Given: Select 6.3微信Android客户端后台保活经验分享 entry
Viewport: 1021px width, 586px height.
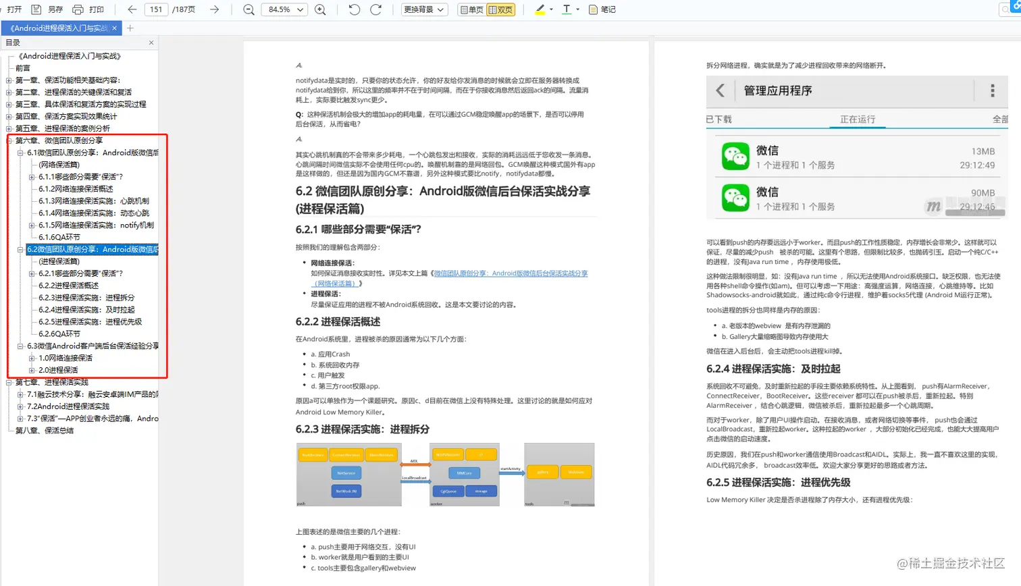Looking at the screenshot, I should (93, 346).
